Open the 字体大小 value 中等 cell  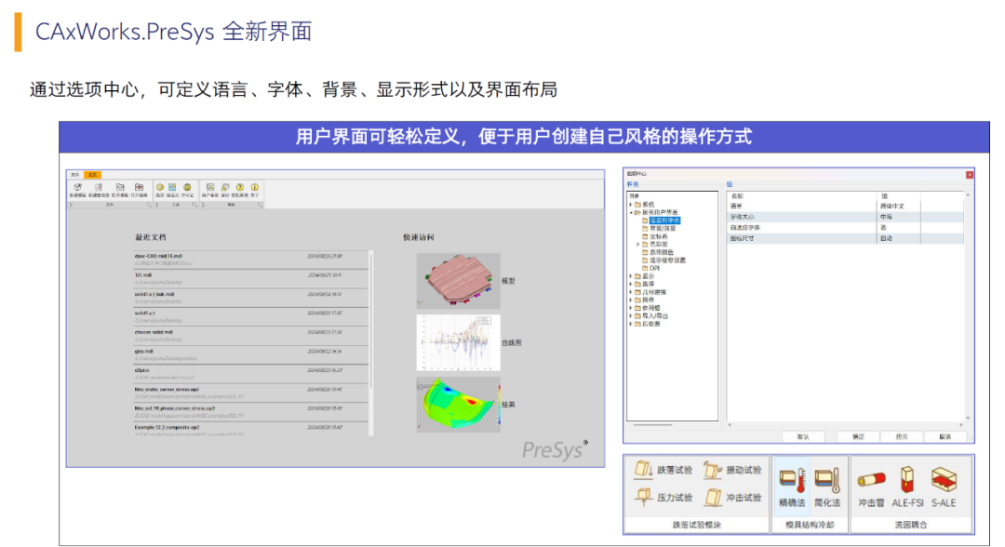(899, 217)
